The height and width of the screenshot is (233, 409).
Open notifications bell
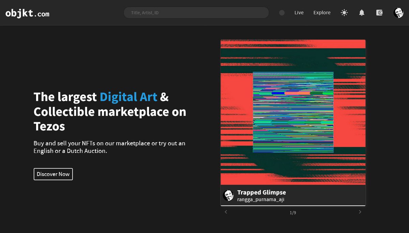point(362,13)
